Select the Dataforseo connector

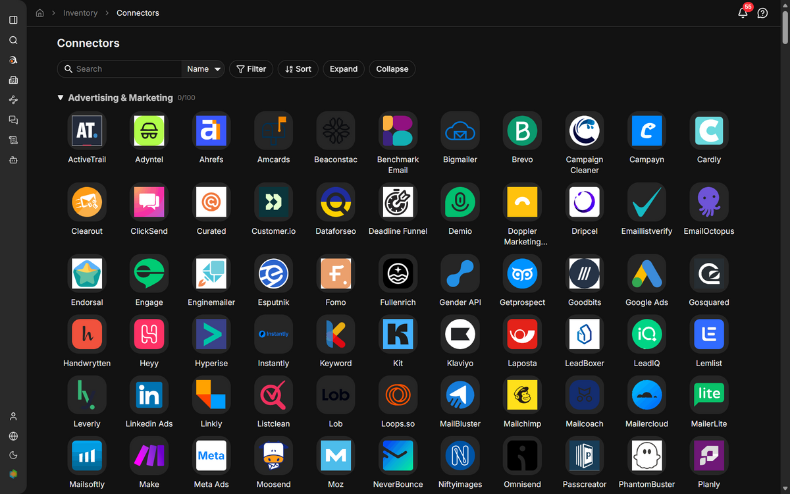click(336, 202)
